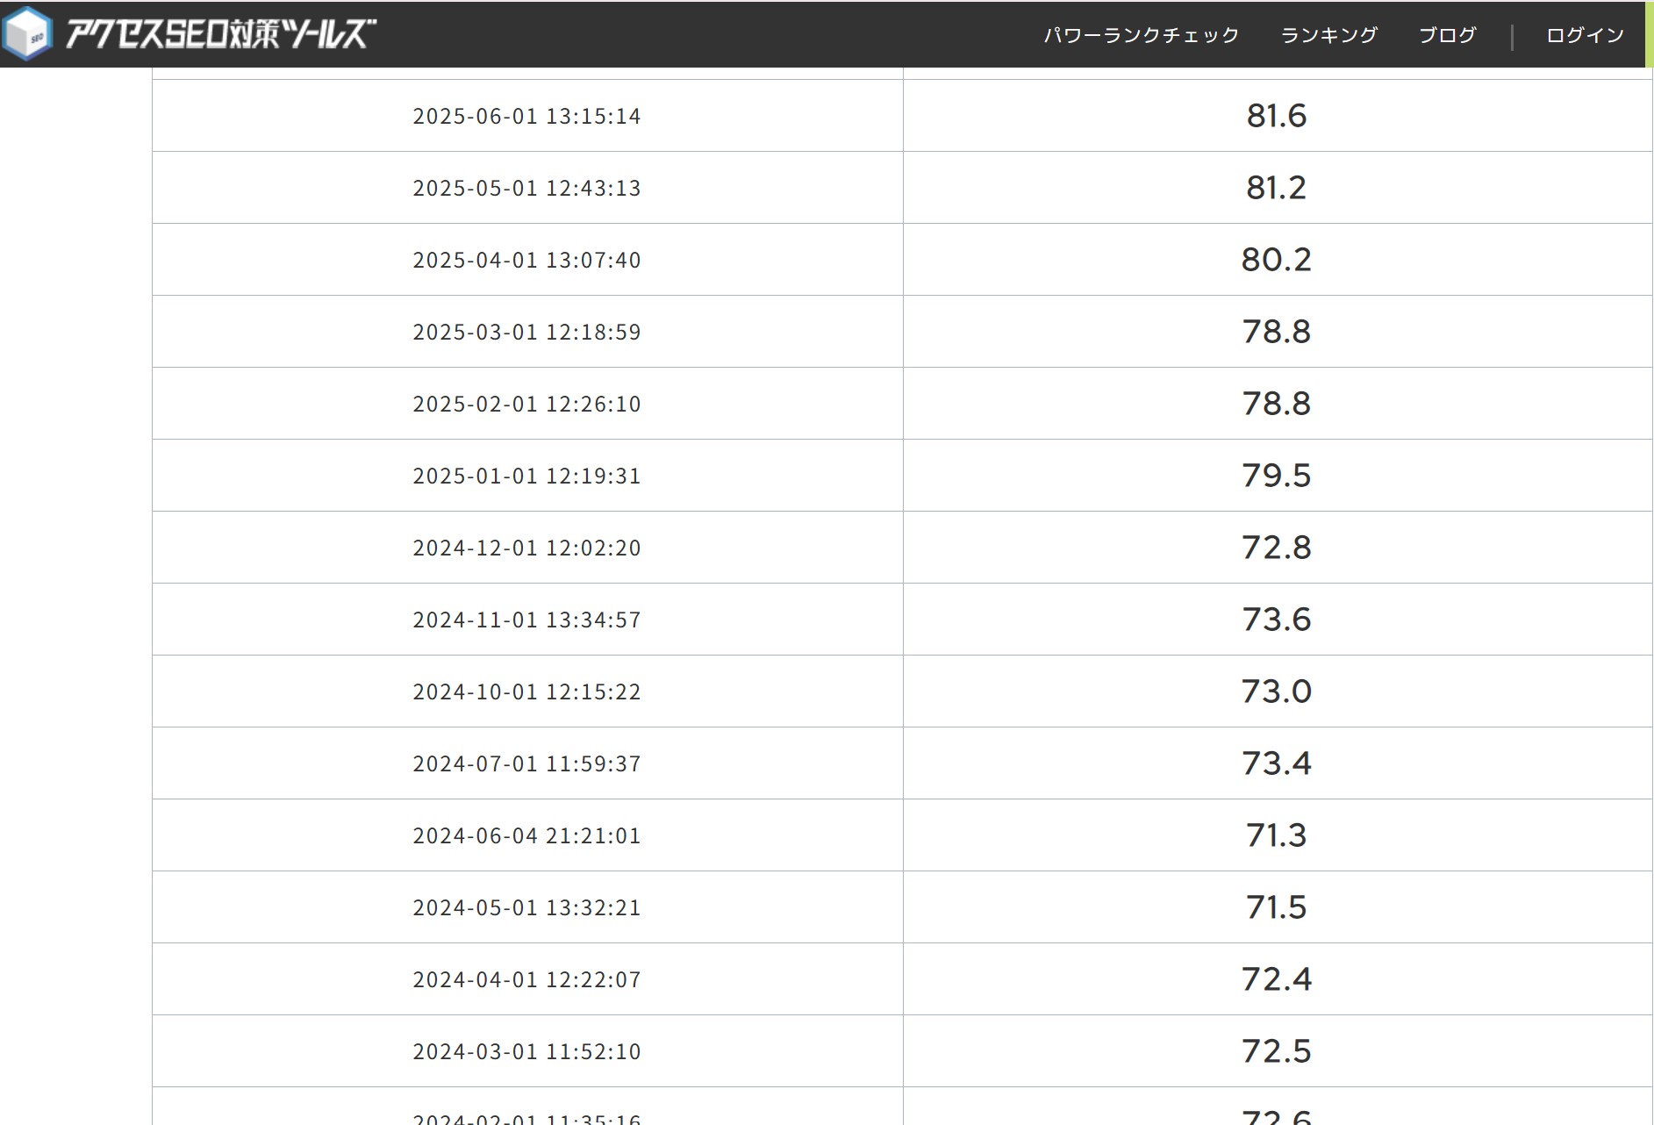Click the 81.6 score value
Viewport: 1654px width, 1125px height.
coord(1277,116)
